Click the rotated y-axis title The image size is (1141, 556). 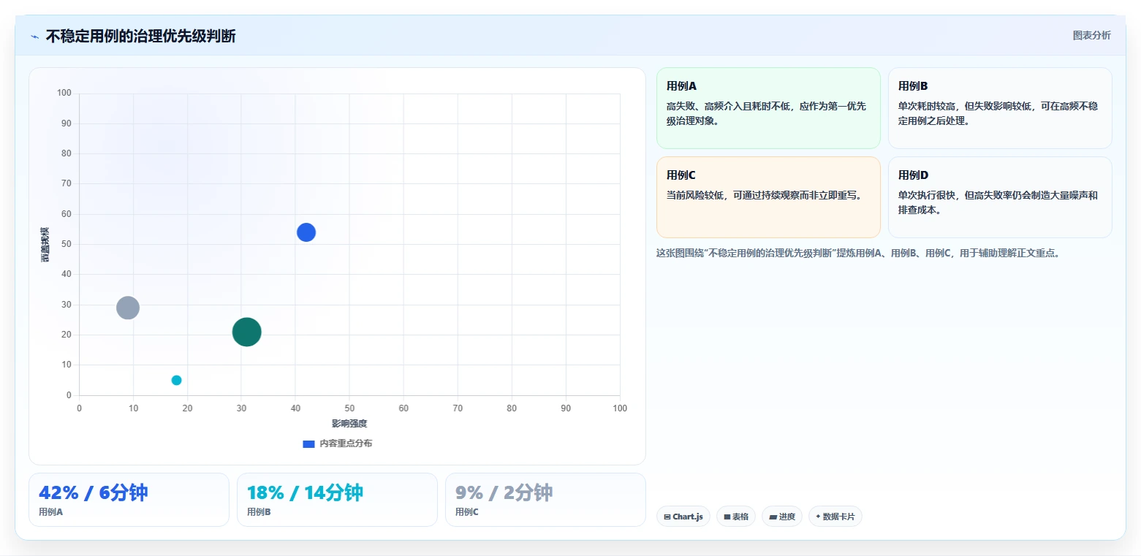[x=45, y=244]
